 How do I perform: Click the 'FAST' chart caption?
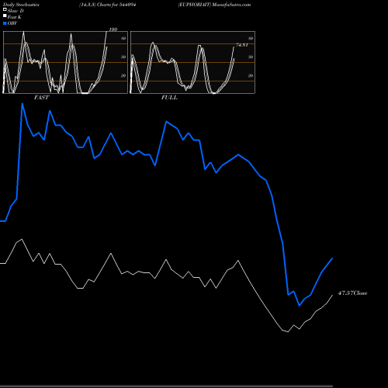(x=41, y=98)
